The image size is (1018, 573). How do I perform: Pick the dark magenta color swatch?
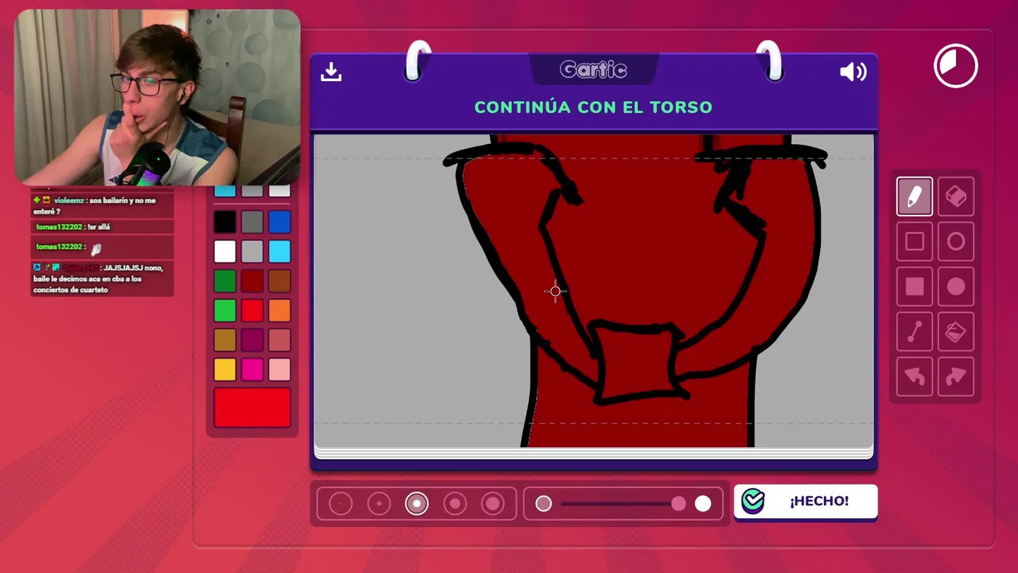click(252, 340)
